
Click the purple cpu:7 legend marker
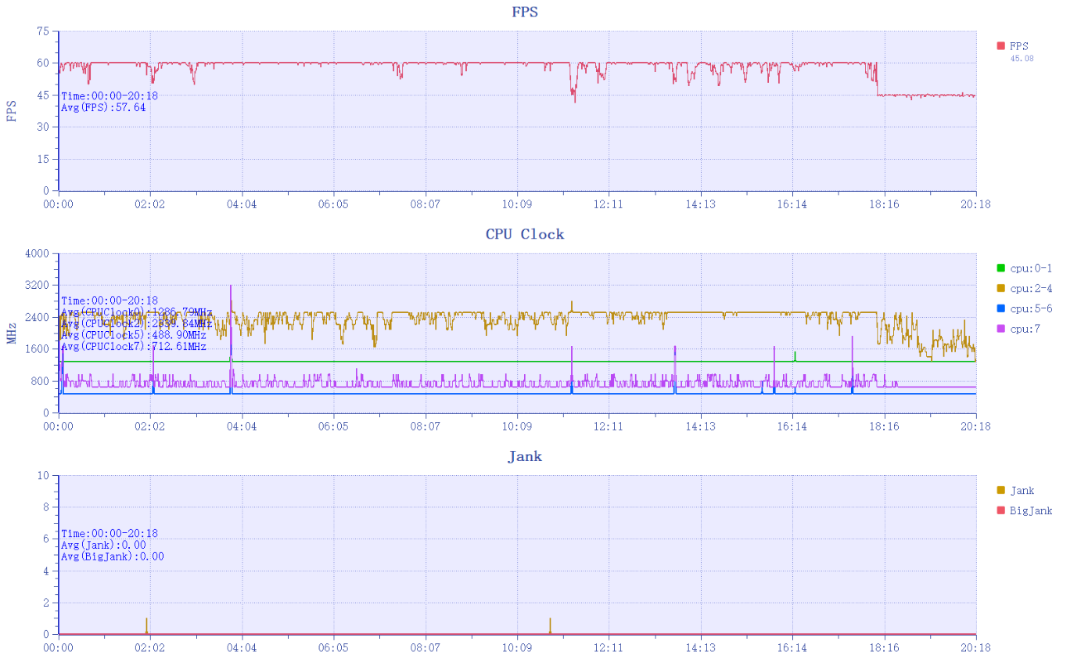click(1001, 329)
